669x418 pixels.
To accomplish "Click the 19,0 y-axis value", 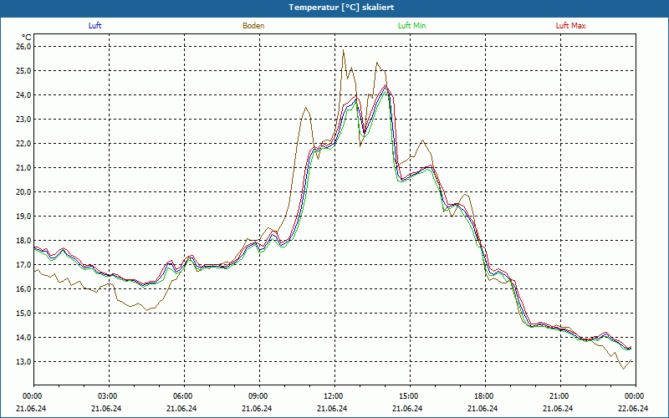I will pos(24,217).
